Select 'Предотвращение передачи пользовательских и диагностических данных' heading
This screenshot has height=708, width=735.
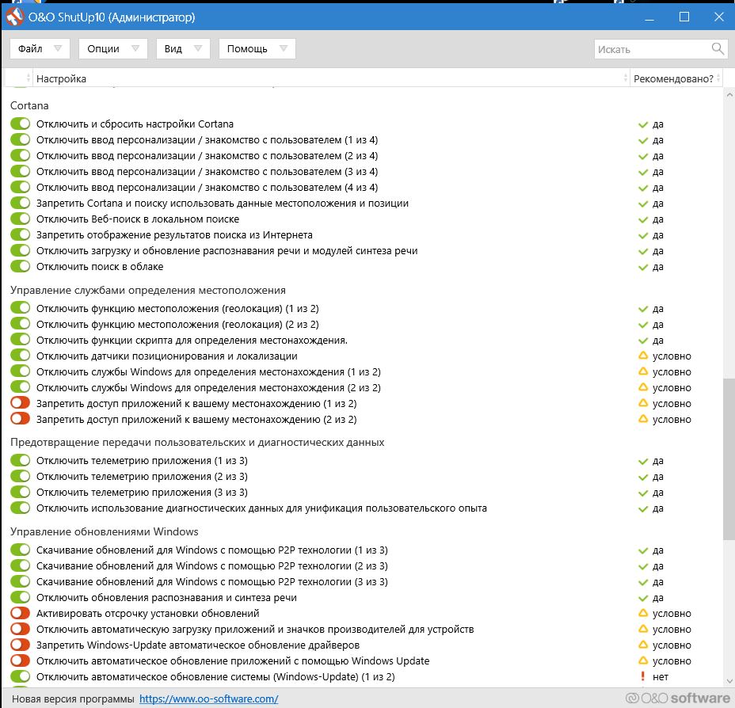pyautogui.click(x=197, y=443)
